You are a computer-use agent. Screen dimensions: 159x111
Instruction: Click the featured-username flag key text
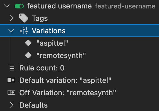(x=125, y=6)
